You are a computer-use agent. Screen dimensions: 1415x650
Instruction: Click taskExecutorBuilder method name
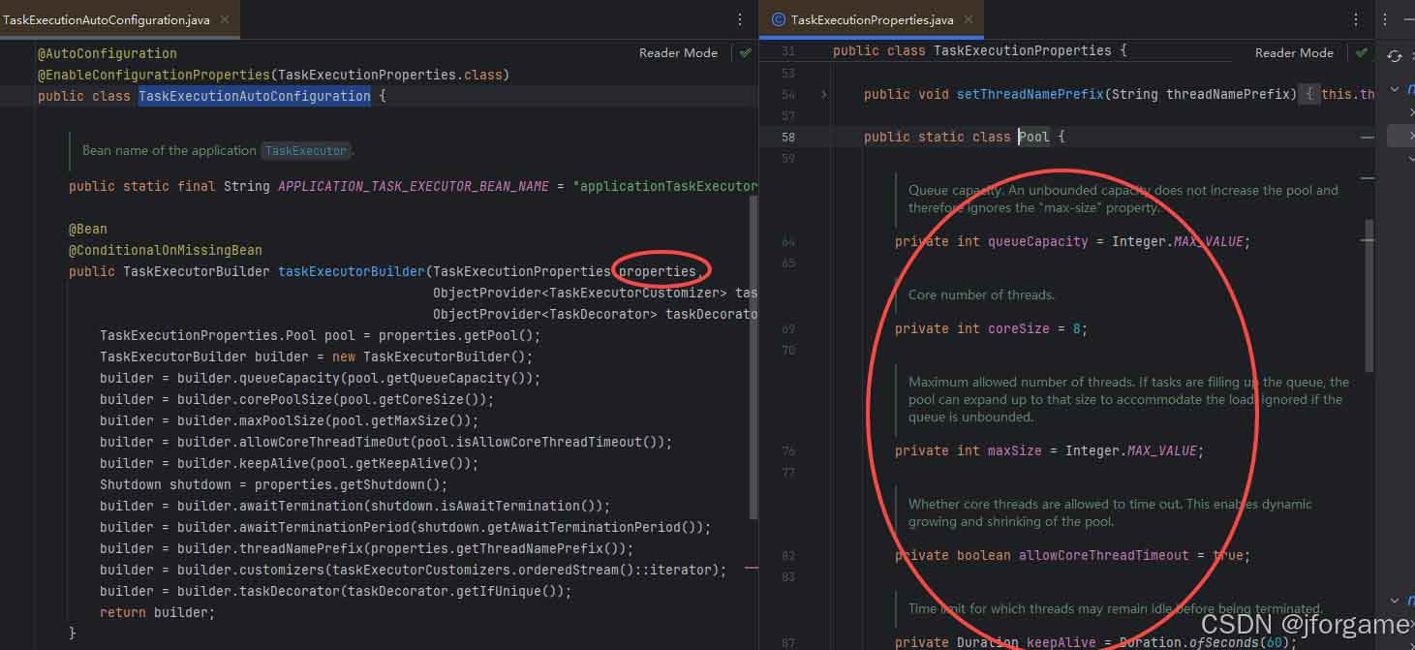tap(352, 272)
